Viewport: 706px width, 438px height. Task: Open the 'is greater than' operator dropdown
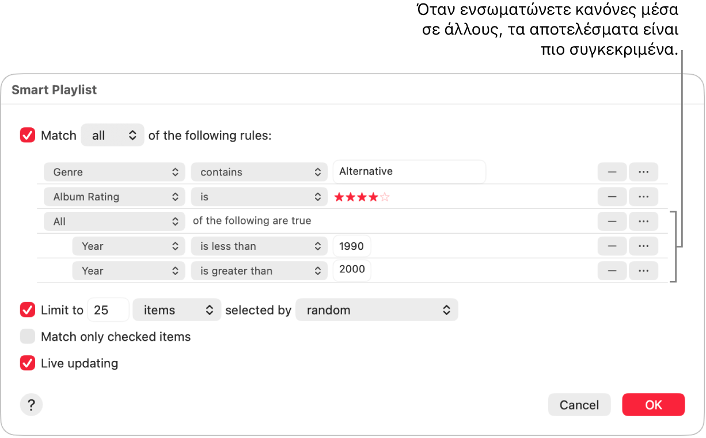tap(259, 271)
